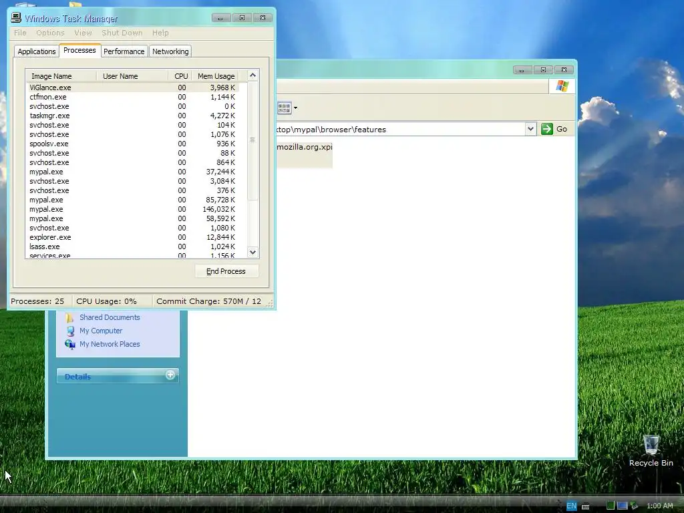Select the mypal.exe row using 37,244 K
The height and width of the screenshot is (513, 684).
[x=133, y=172]
